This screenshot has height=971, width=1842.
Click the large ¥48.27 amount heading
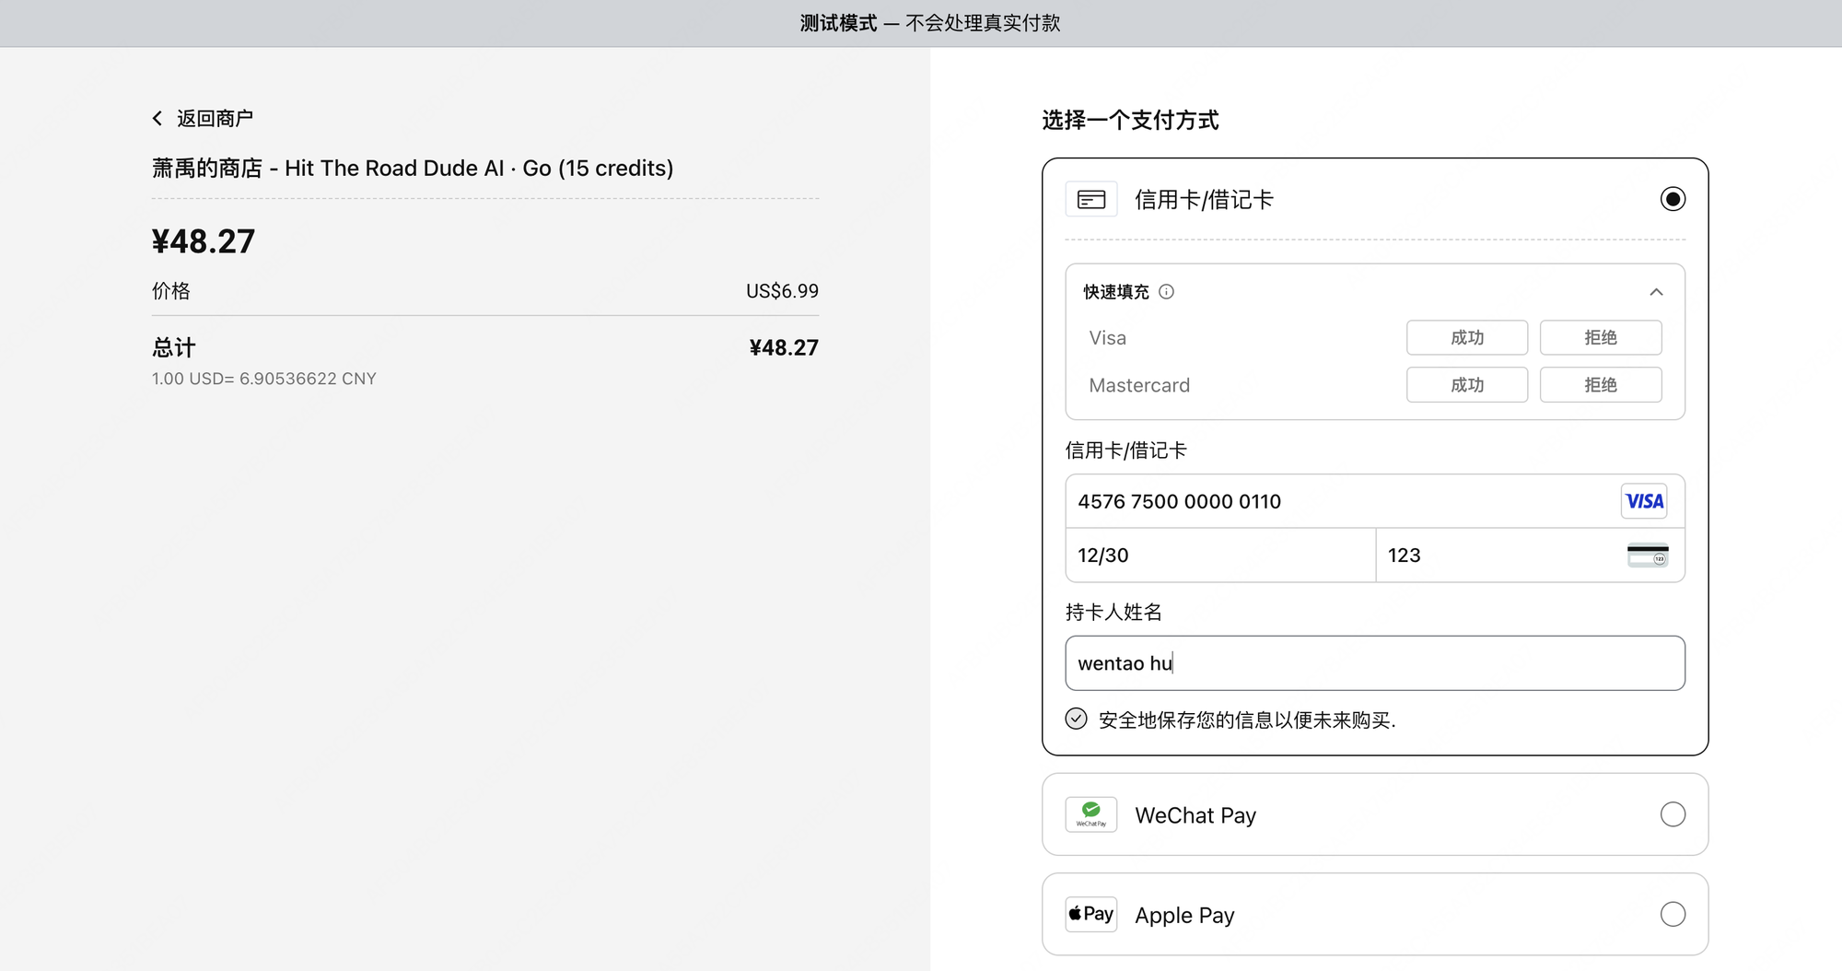tap(204, 241)
